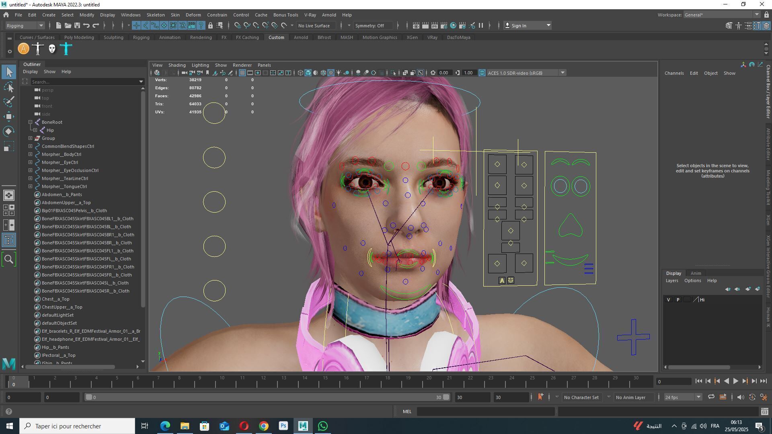Click the skull icon on Custom shelf

[x=52, y=49]
